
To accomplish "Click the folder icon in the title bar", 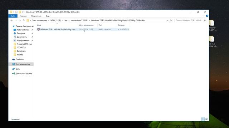I will click(x=11, y=12).
